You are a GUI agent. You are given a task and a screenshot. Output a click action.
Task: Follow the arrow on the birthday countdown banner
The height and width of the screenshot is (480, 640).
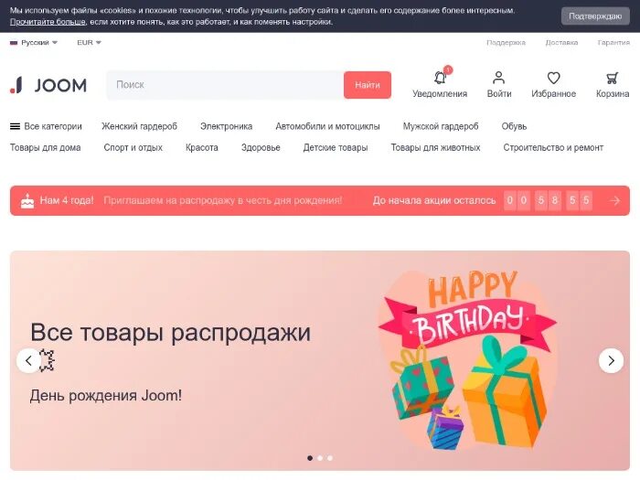(614, 200)
